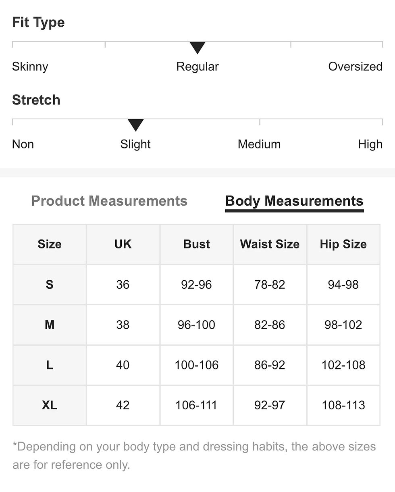Image resolution: width=395 pixels, height=492 pixels.
Task: Click the Oversized fit label
Action: (355, 67)
